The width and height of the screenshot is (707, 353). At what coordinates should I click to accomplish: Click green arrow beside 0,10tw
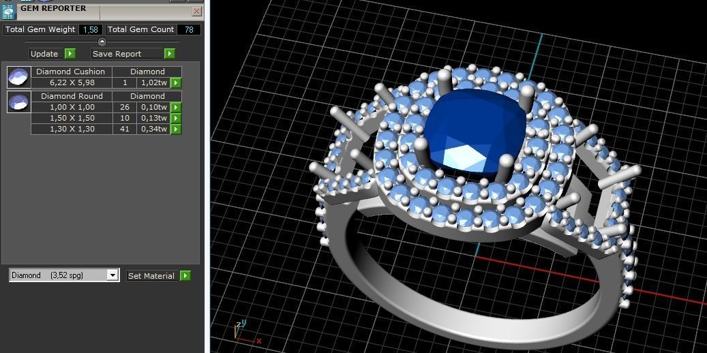click(x=176, y=107)
